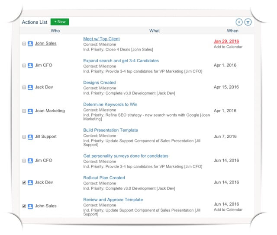This screenshot has width=277, height=235.
Task: Click the Actions List title
Action: click(35, 22)
